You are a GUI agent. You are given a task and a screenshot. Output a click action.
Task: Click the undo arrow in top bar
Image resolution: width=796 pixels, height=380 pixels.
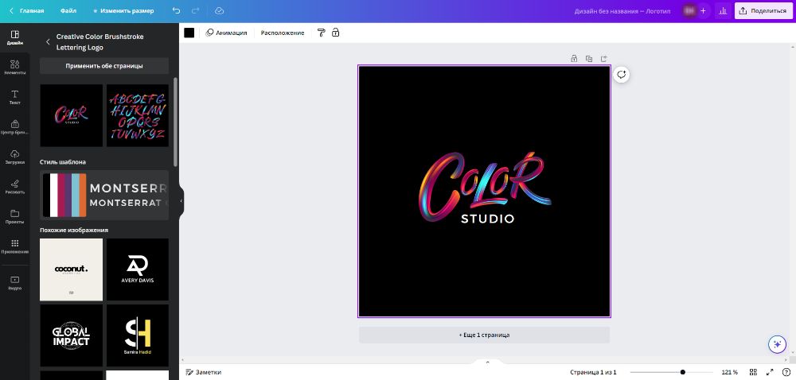pos(176,11)
